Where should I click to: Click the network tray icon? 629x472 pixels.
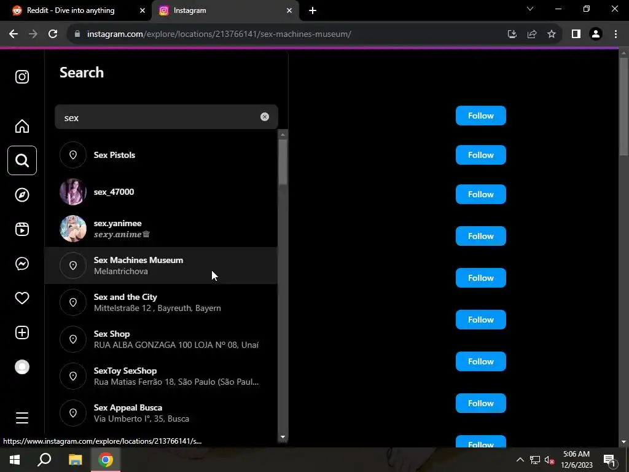click(x=535, y=460)
